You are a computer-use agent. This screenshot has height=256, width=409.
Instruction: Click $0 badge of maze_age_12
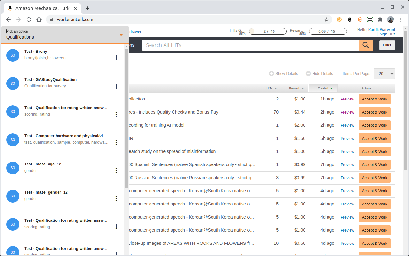coord(13,168)
